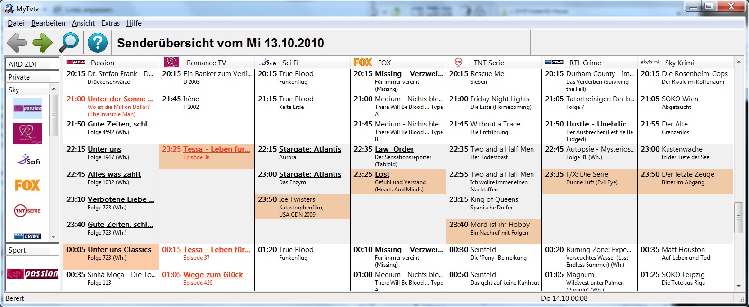Open Hustle - Unehrlic... programme link
Image resolution: width=749 pixels, height=307 pixels.
[599, 124]
